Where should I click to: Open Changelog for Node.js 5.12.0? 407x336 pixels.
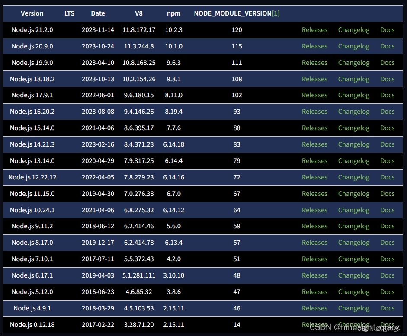pyautogui.click(x=353, y=291)
